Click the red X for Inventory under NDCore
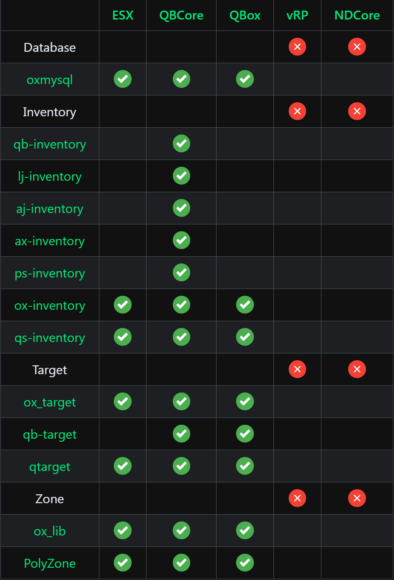394x580 pixels. 357,111
